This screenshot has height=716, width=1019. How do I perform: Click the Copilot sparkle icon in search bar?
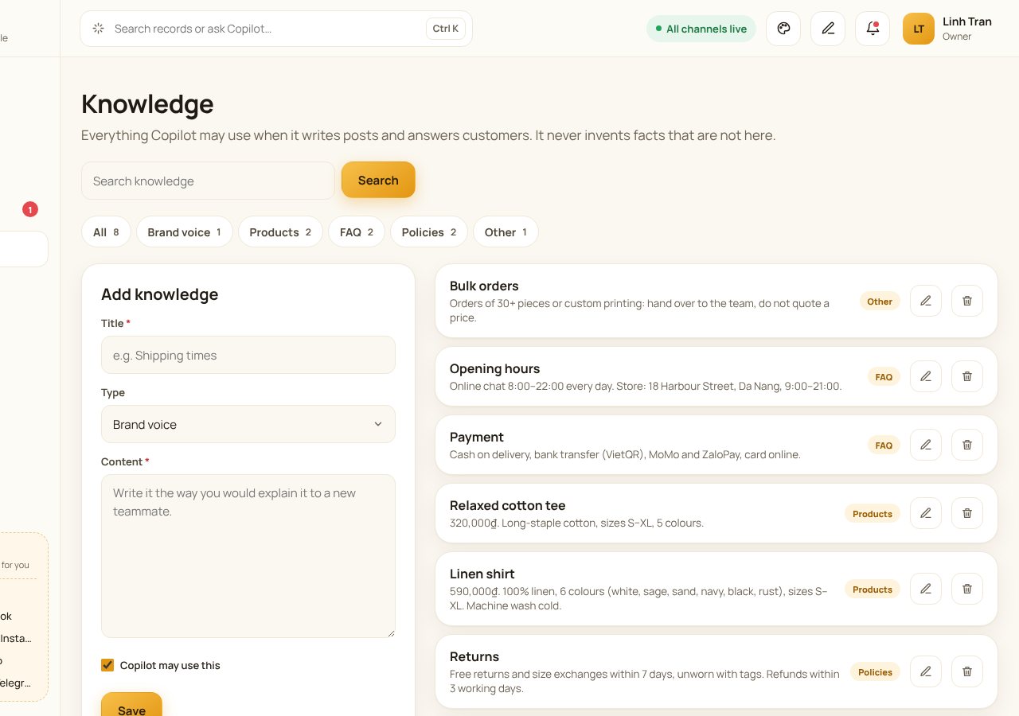(99, 29)
